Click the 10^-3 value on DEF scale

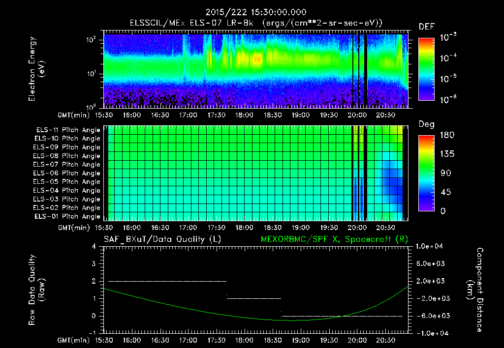pyautogui.click(x=448, y=37)
